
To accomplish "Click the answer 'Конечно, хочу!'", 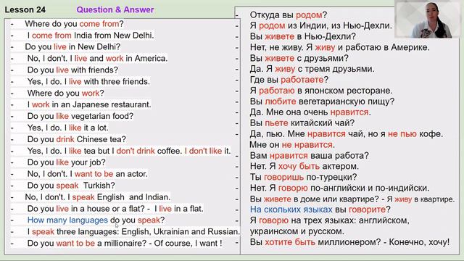I will coord(419,242).
